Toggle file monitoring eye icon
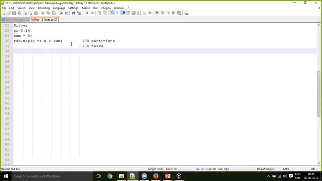 150,13
